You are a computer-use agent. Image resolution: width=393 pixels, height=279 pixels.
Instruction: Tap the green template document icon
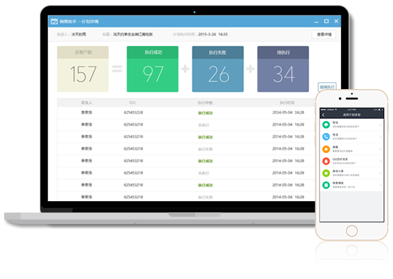click(x=326, y=185)
